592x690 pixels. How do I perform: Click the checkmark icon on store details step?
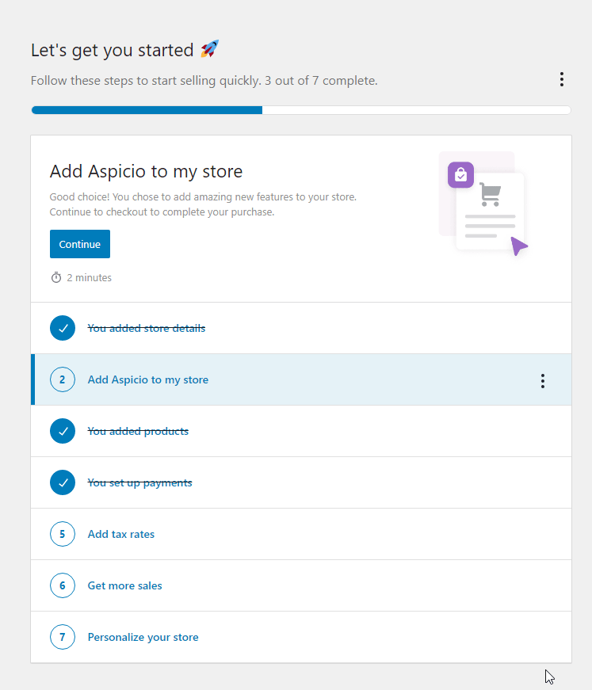(x=63, y=327)
